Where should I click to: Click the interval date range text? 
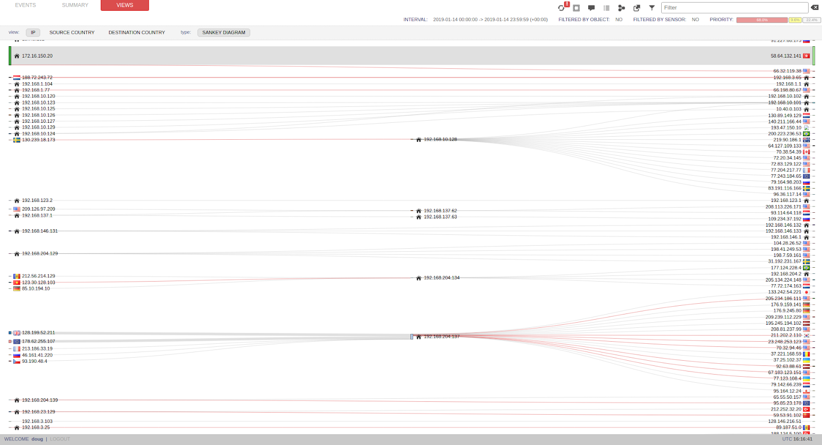[490, 20]
